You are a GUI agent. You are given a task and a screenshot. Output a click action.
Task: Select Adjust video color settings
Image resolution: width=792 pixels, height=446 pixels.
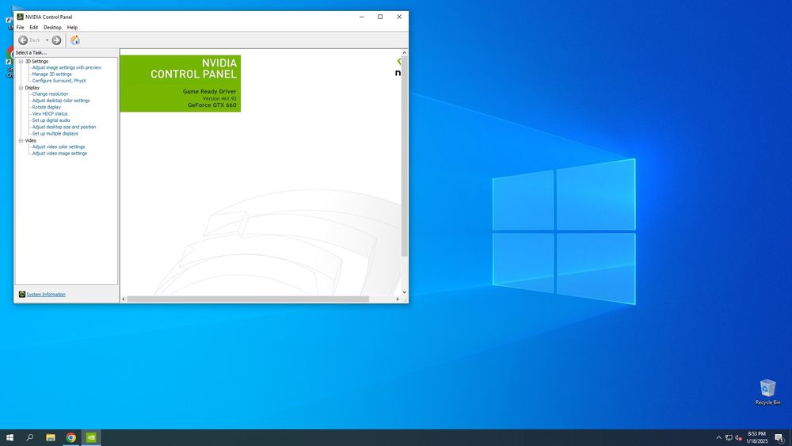59,147
